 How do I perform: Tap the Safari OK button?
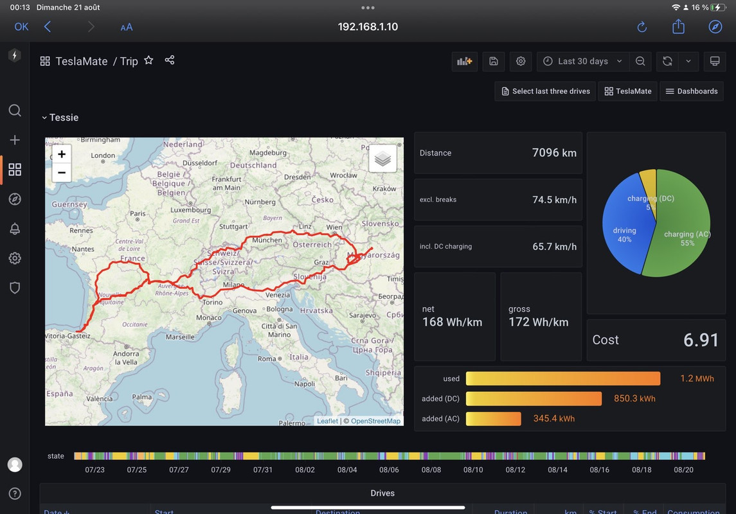22,27
